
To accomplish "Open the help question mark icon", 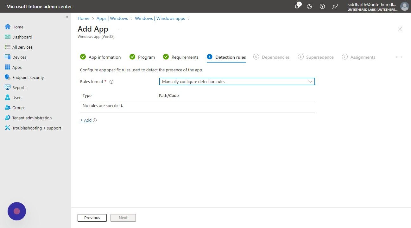I will (322, 6).
